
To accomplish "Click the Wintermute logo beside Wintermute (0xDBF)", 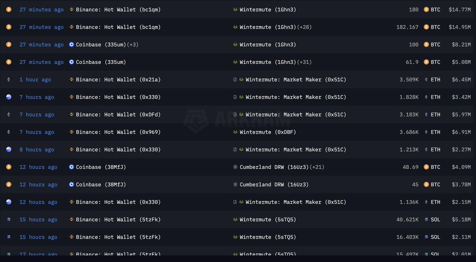I will tap(236, 132).
